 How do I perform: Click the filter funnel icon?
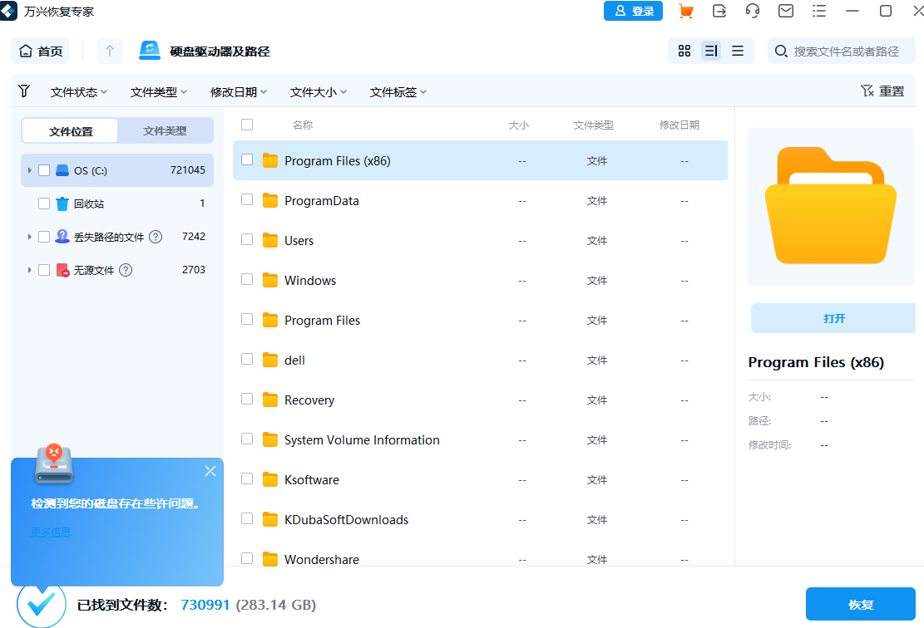(x=23, y=91)
